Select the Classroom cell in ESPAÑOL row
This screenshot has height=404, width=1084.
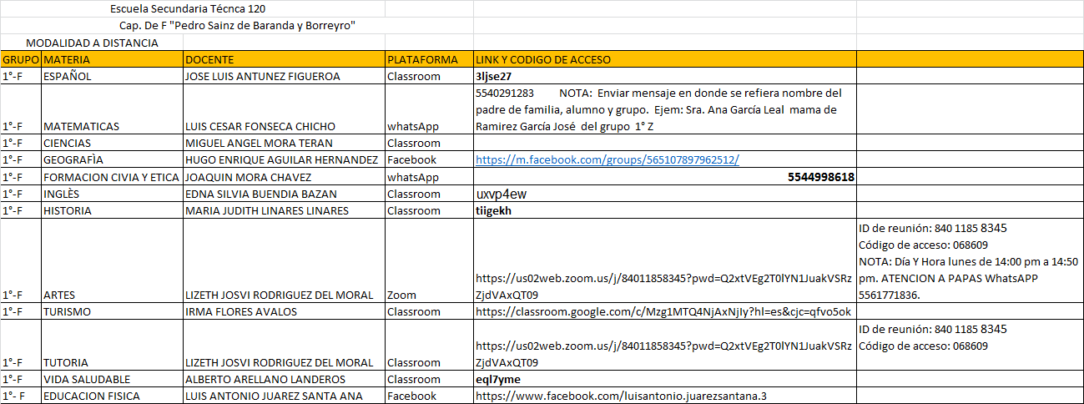click(429, 76)
